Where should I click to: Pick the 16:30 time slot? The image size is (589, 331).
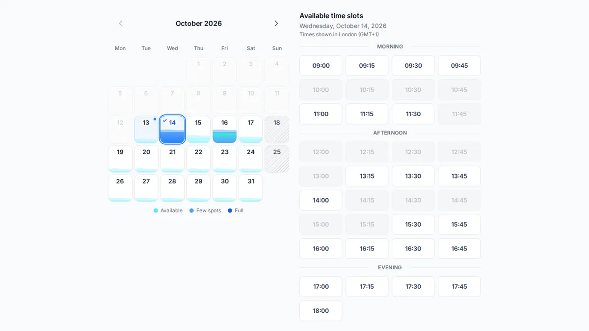point(413,249)
